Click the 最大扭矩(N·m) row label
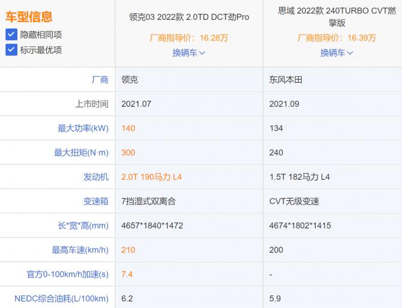Image resolution: width=402 pixels, height=308 pixels. (81, 153)
